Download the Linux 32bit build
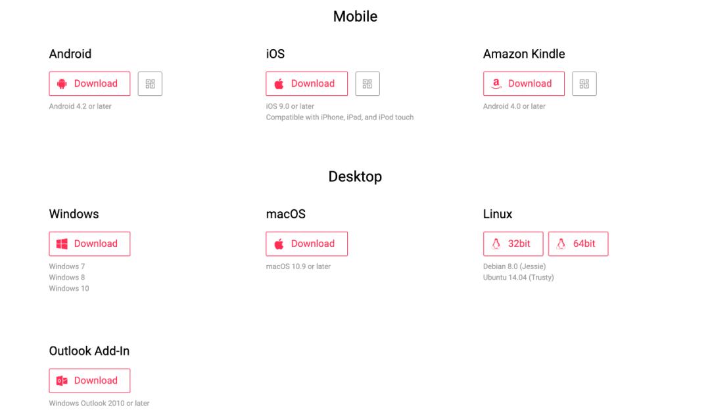710x420 pixels. (x=519, y=244)
